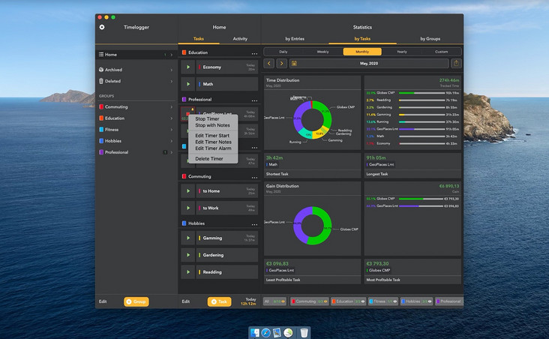Go to previous month with left arrow
The width and height of the screenshot is (549, 339).
pos(269,64)
